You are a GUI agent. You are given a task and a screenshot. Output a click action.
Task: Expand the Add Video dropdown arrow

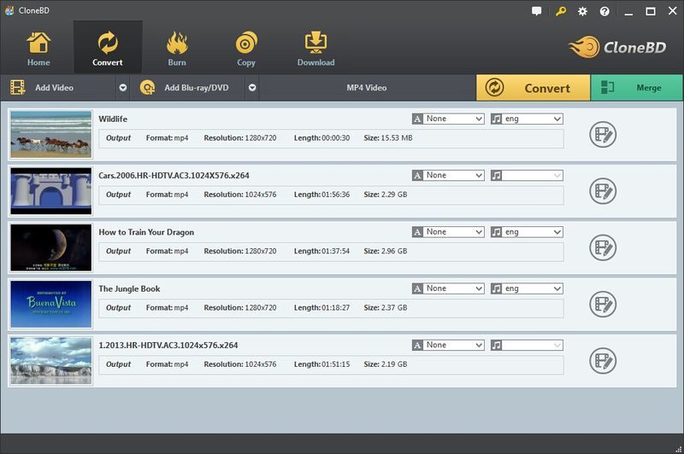[123, 88]
